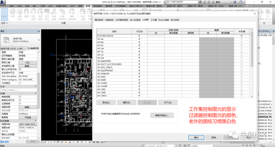
Task: Click the Autodesk exchange X icon
Action: (x=235, y=2)
